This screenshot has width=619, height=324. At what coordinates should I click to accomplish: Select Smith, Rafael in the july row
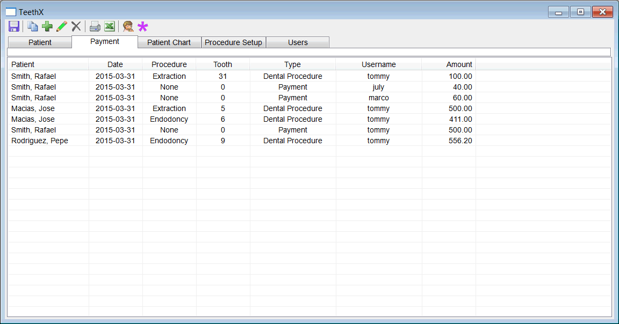pos(33,87)
